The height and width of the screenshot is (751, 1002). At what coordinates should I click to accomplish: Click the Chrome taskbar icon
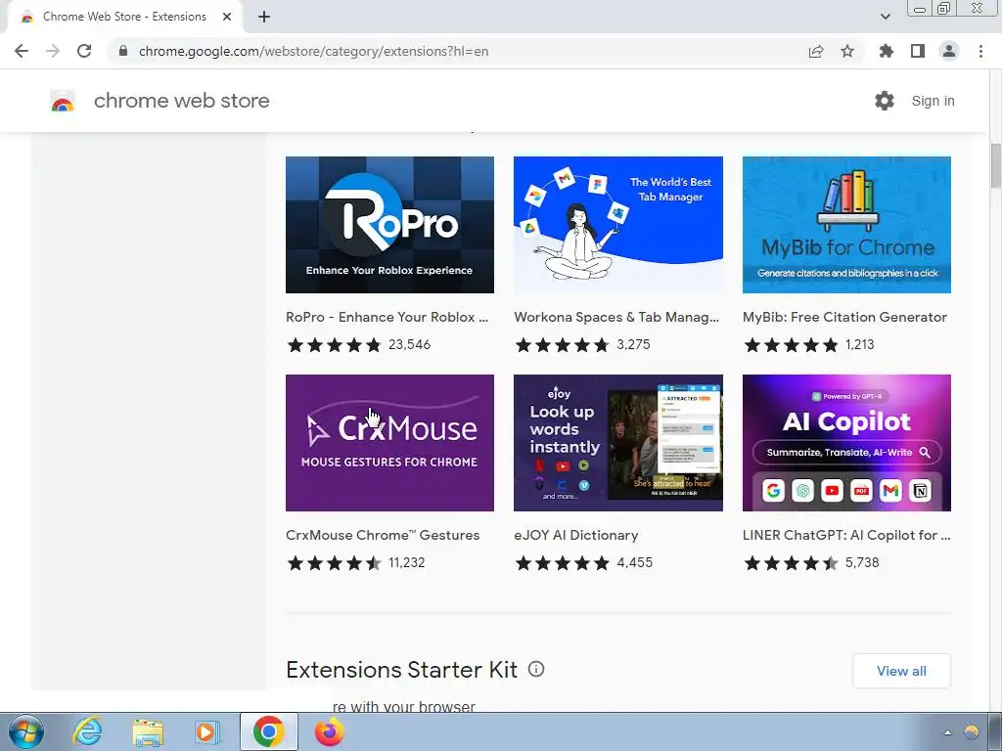[268, 731]
